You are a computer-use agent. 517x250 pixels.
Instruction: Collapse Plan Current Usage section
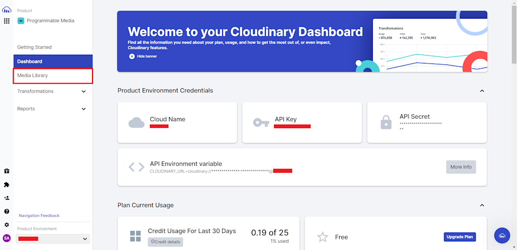[x=482, y=205]
